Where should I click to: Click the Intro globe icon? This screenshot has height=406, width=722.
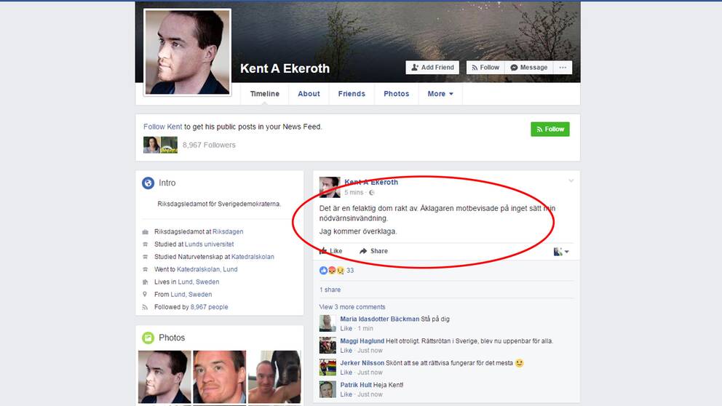coord(148,183)
